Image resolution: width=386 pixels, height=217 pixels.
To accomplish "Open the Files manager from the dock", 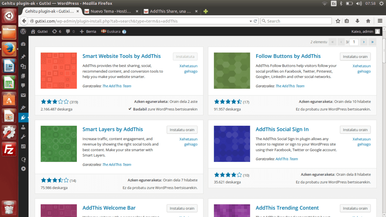I will click(9, 33).
